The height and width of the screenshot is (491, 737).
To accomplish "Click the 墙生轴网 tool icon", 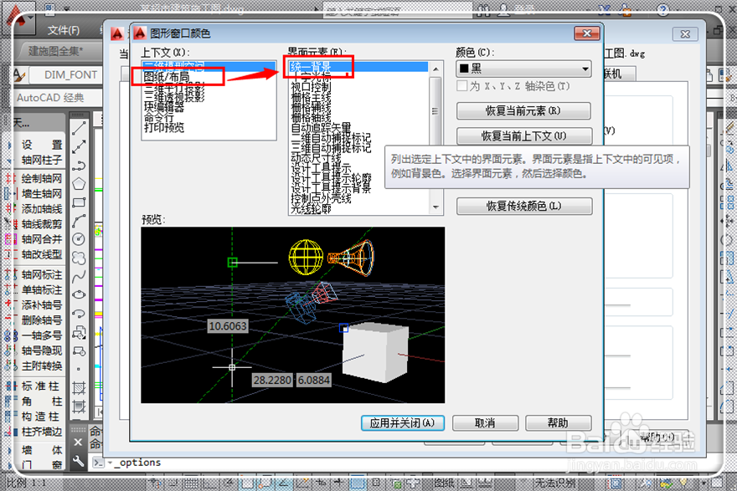I will point(11,193).
